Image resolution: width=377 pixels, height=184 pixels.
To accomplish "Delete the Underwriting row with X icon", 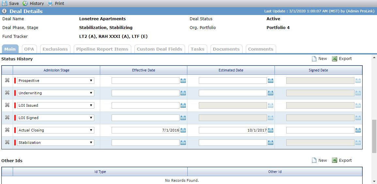I will (8, 93).
